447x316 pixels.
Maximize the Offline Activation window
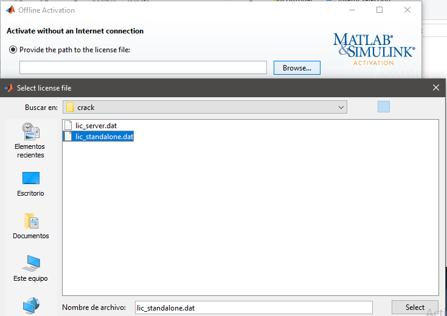379,10
